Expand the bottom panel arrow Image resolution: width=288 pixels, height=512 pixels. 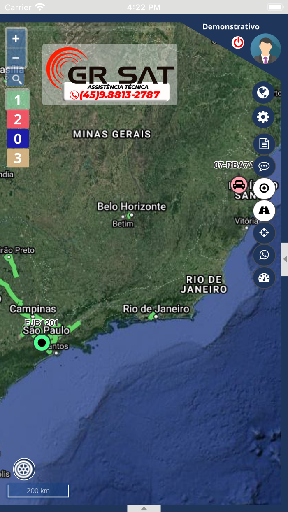(144, 509)
